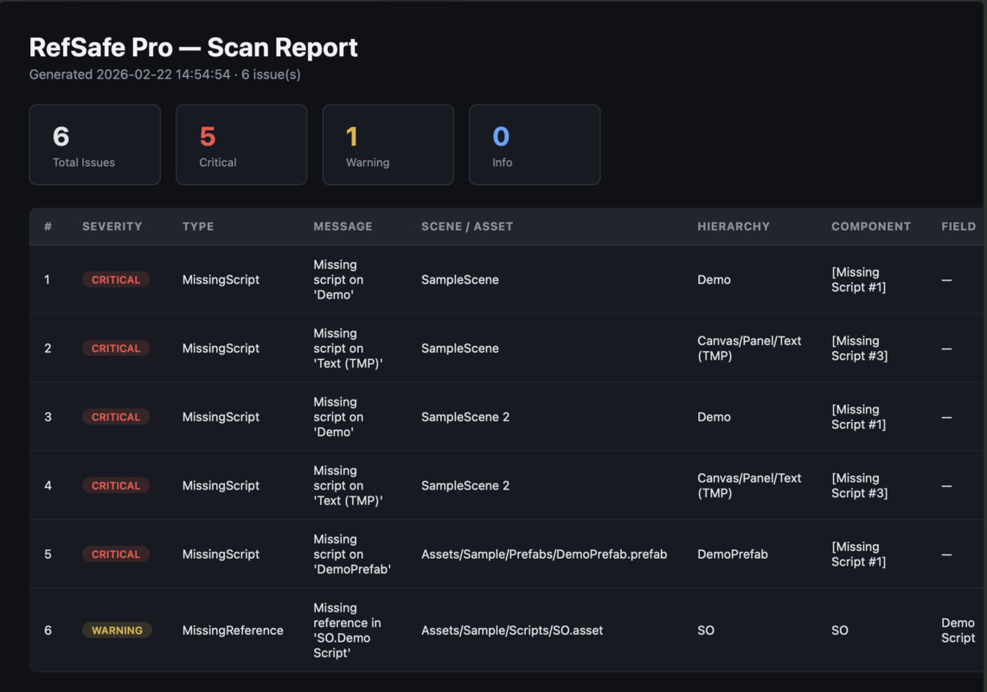Click the WARNING badge in row 6

point(117,631)
